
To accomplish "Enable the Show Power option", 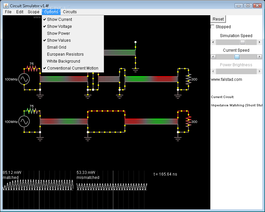I will tap(73, 33).
